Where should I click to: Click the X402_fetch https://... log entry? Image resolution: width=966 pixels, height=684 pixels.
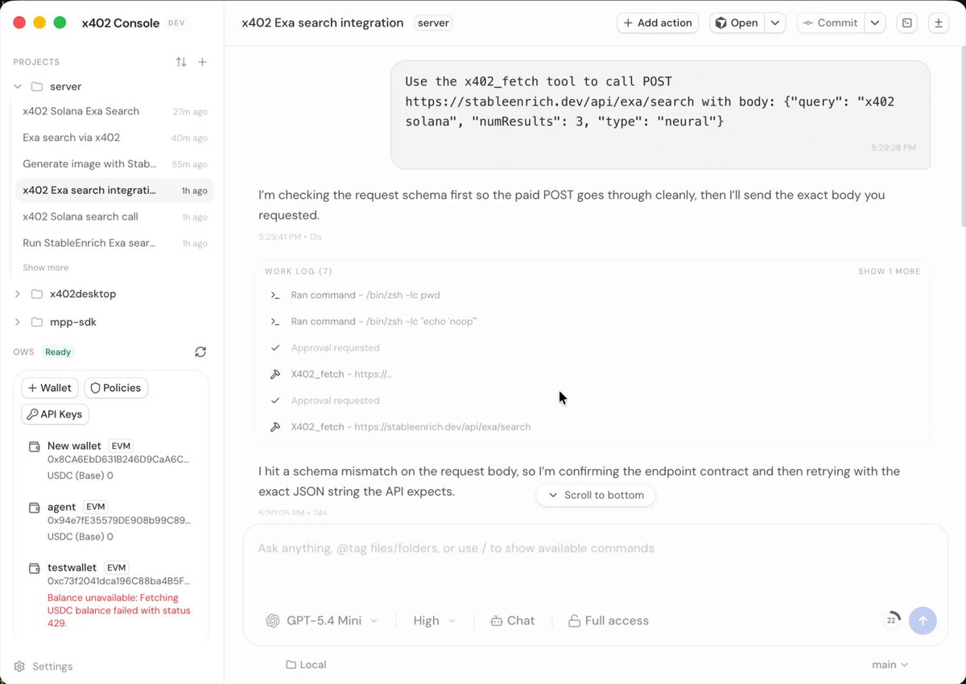coord(341,374)
